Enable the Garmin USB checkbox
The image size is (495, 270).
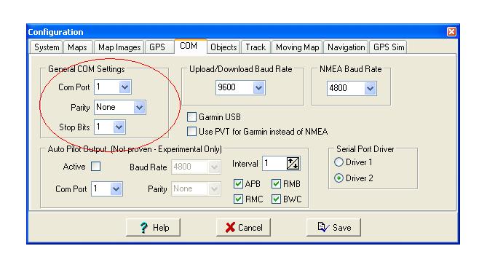coord(192,117)
